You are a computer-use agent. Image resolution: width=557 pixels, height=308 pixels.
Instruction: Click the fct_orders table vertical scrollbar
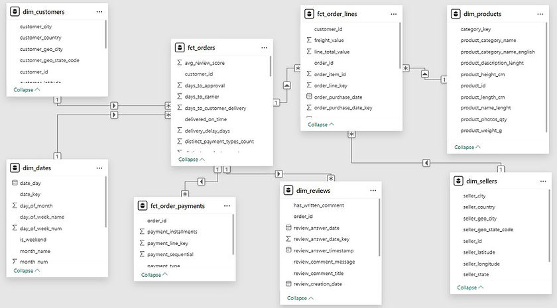271,66
